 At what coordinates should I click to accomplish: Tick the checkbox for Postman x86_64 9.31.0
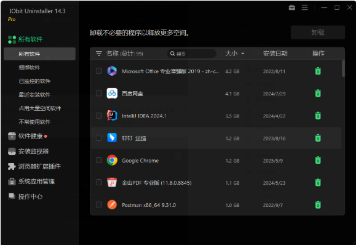coord(99,204)
